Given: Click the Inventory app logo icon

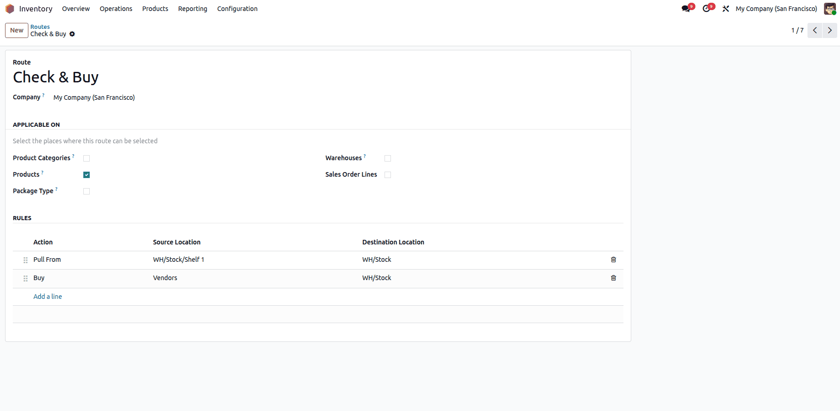Looking at the screenshot, I should click(10, 9).
